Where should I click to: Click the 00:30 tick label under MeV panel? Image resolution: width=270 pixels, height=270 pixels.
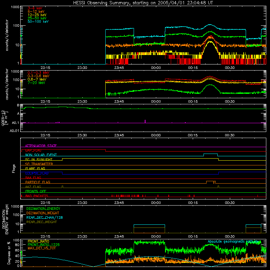click(230, 102)
